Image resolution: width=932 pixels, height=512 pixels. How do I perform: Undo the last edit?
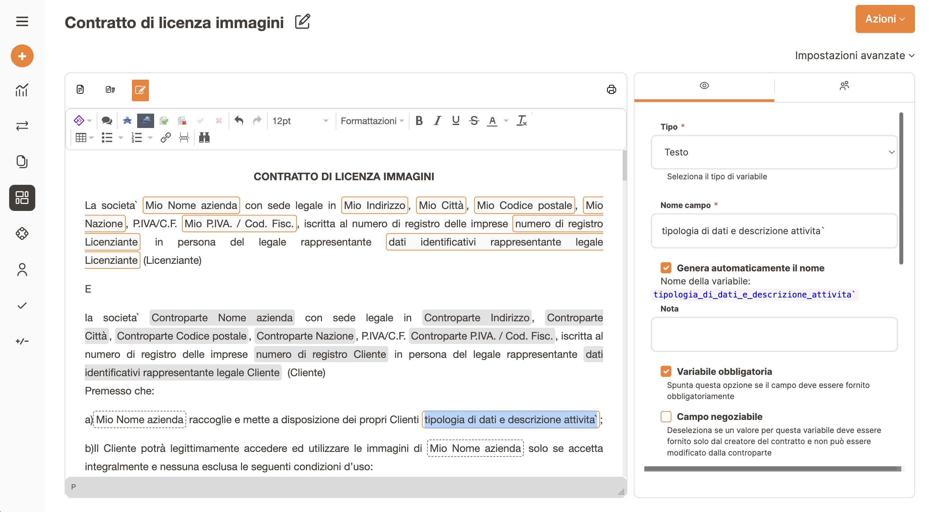tap(239, 120)
